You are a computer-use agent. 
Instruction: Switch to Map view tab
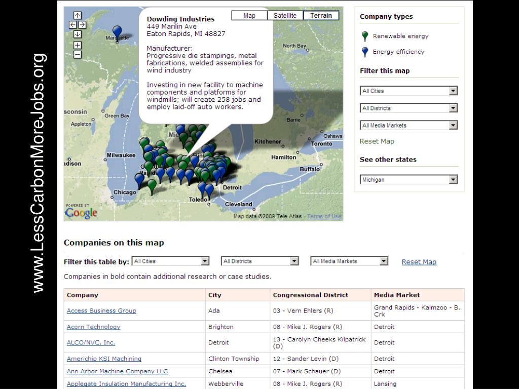click(249, 16)
